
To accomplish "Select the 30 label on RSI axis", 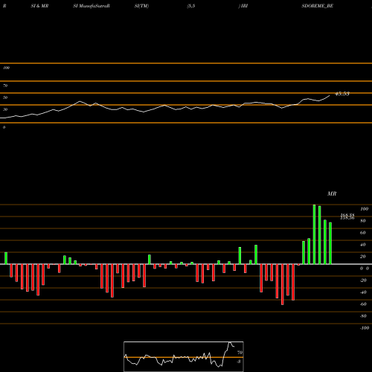I will (5, 109).
